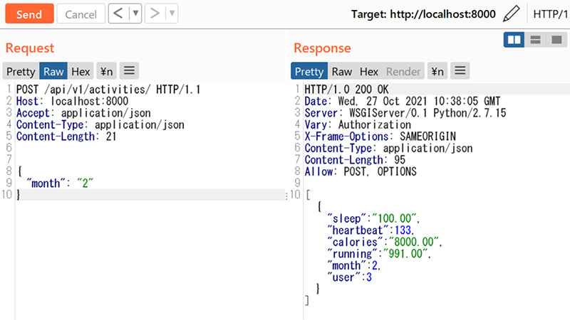Select the Response Hex tab
Screen dimensions: 570x320
click(x=369, y=71)
